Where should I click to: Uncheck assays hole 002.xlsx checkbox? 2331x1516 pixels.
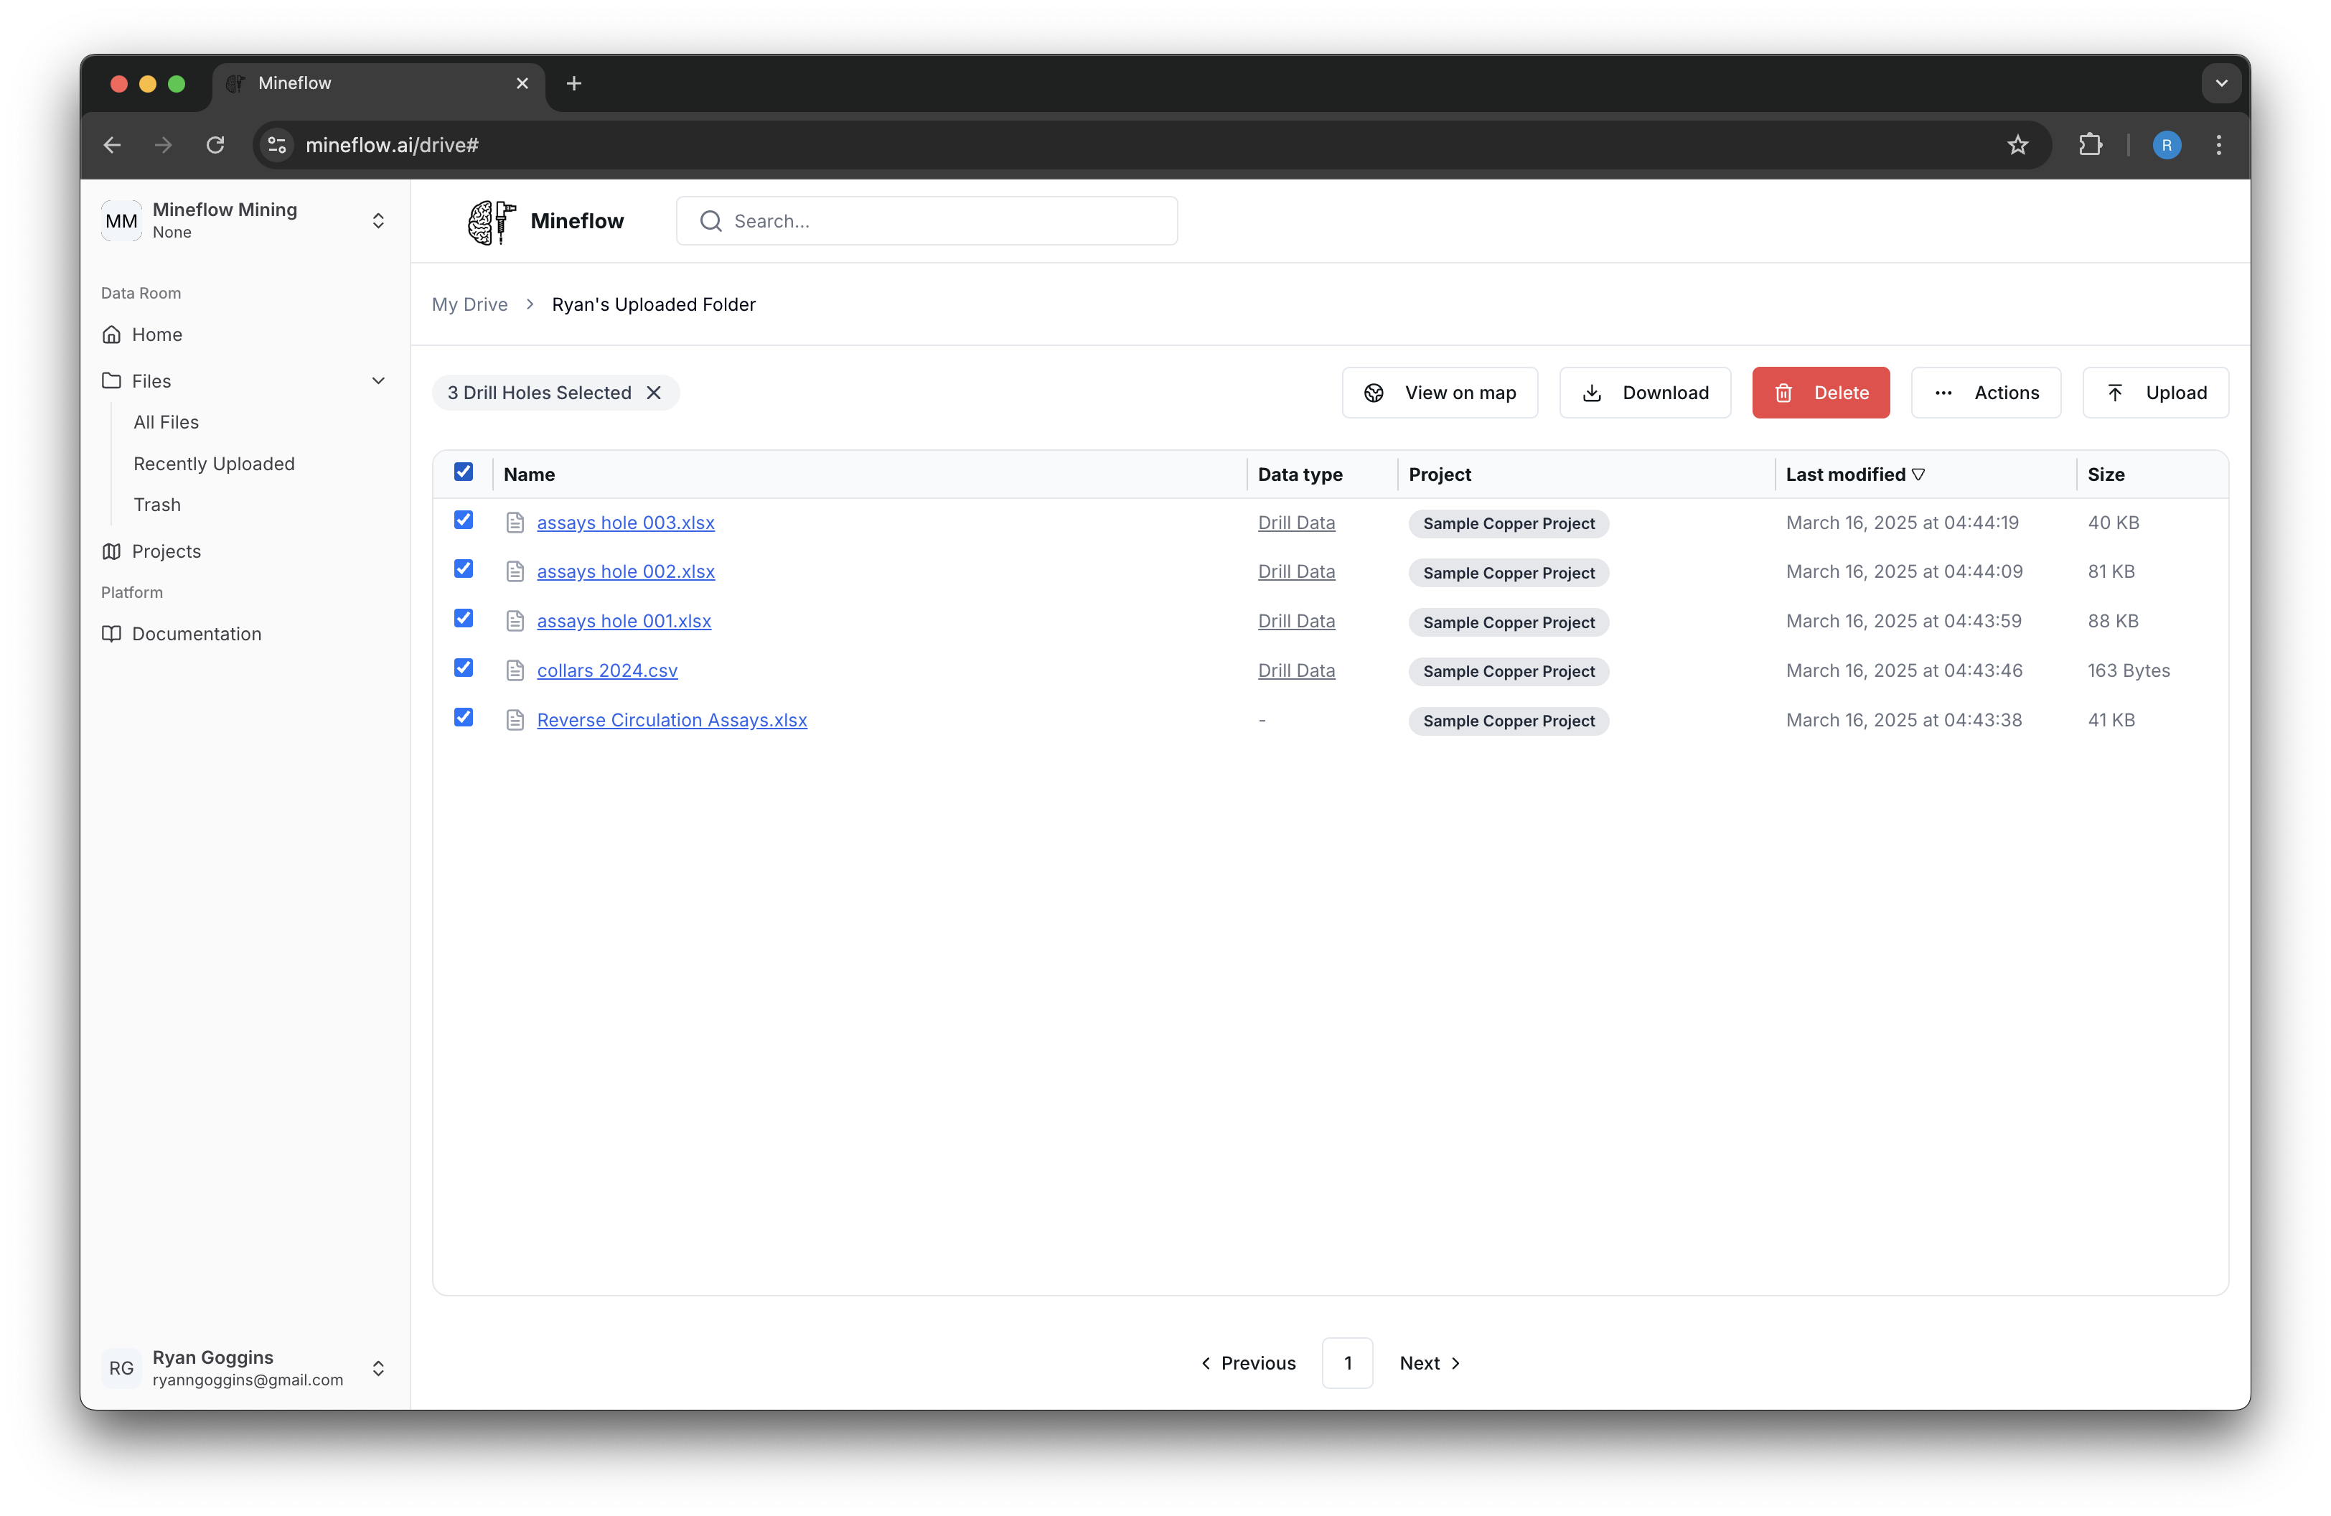[464, 569]
